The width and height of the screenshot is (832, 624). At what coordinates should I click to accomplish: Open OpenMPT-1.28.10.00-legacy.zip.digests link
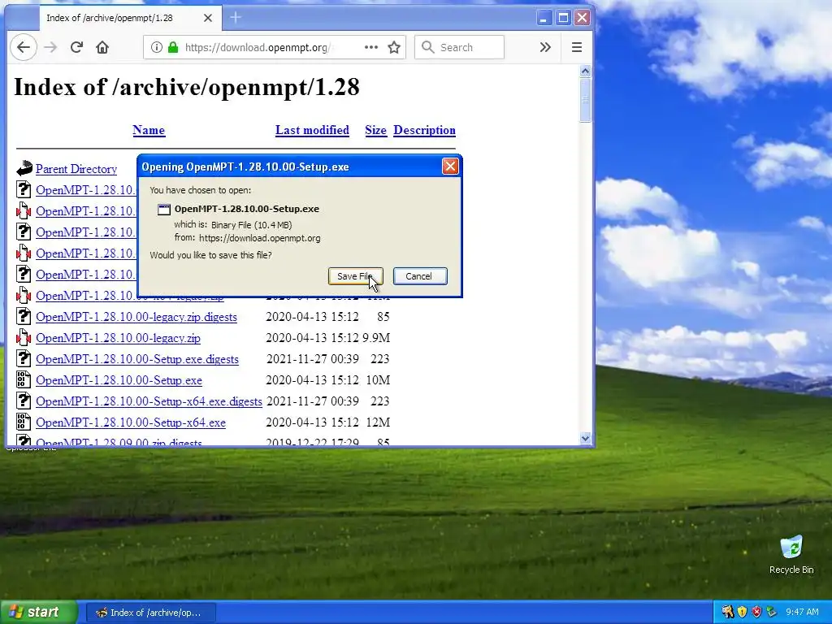coord(136,317)
